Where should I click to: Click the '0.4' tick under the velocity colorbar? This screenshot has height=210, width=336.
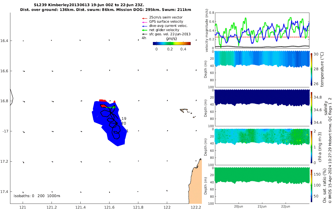(x=183, y=49)
